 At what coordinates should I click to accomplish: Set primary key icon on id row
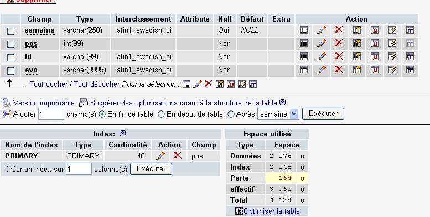(x=357, y=56)
